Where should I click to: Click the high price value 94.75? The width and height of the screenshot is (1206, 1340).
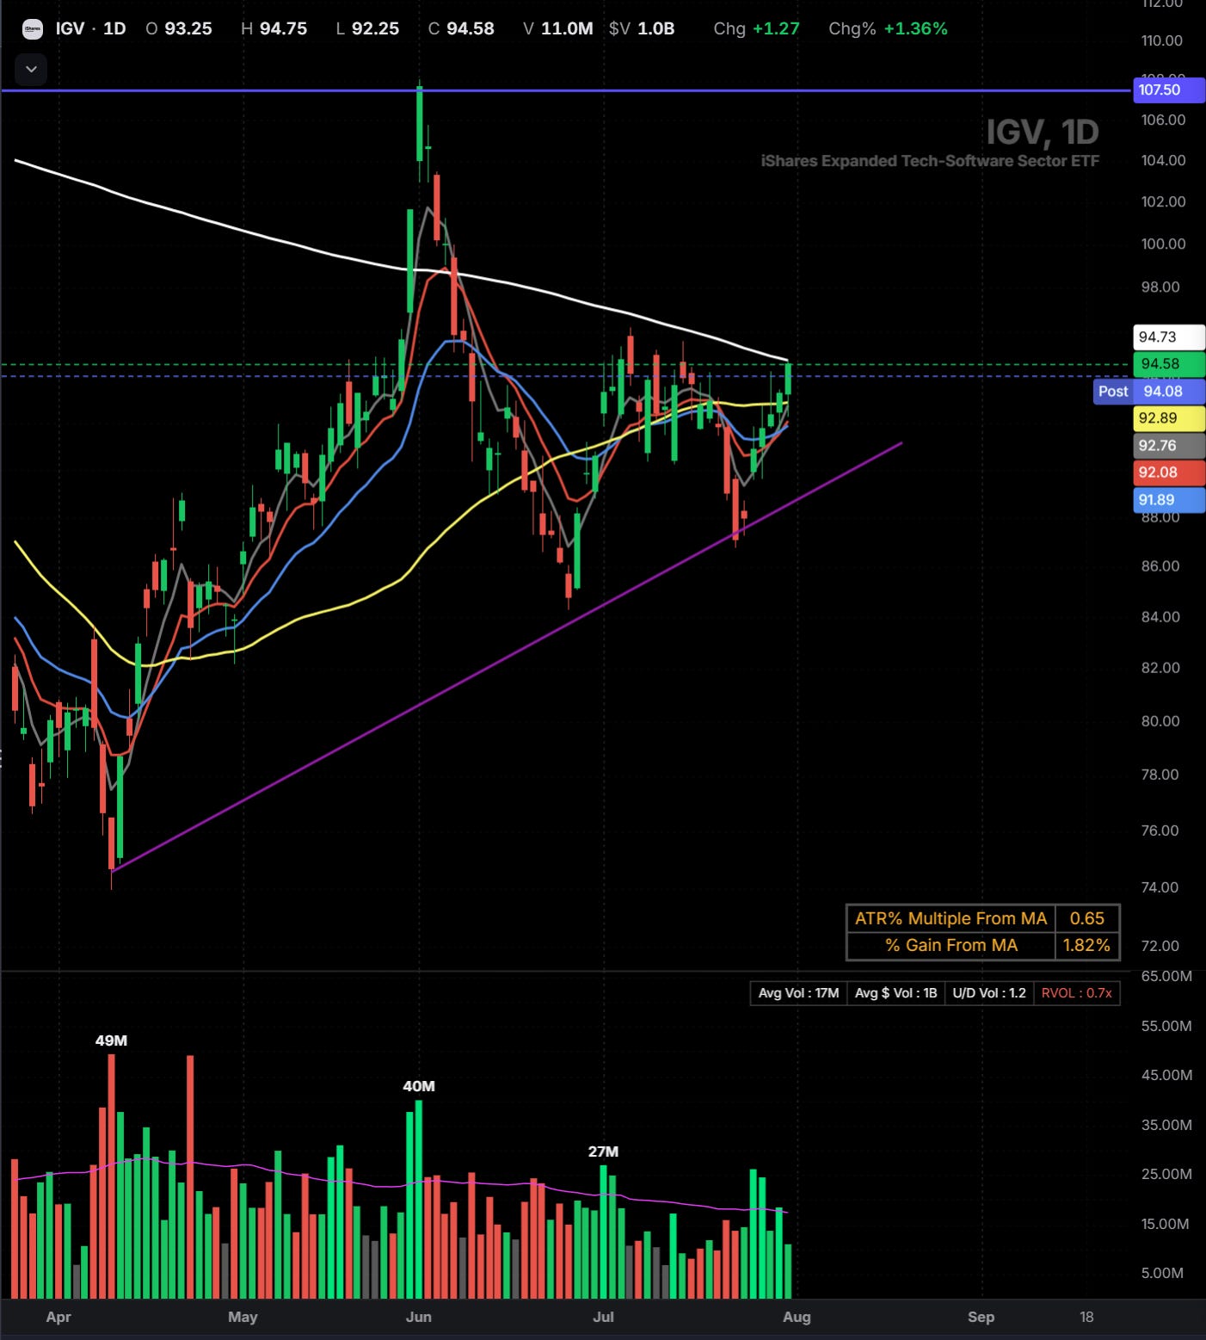(x=283, y=28)
